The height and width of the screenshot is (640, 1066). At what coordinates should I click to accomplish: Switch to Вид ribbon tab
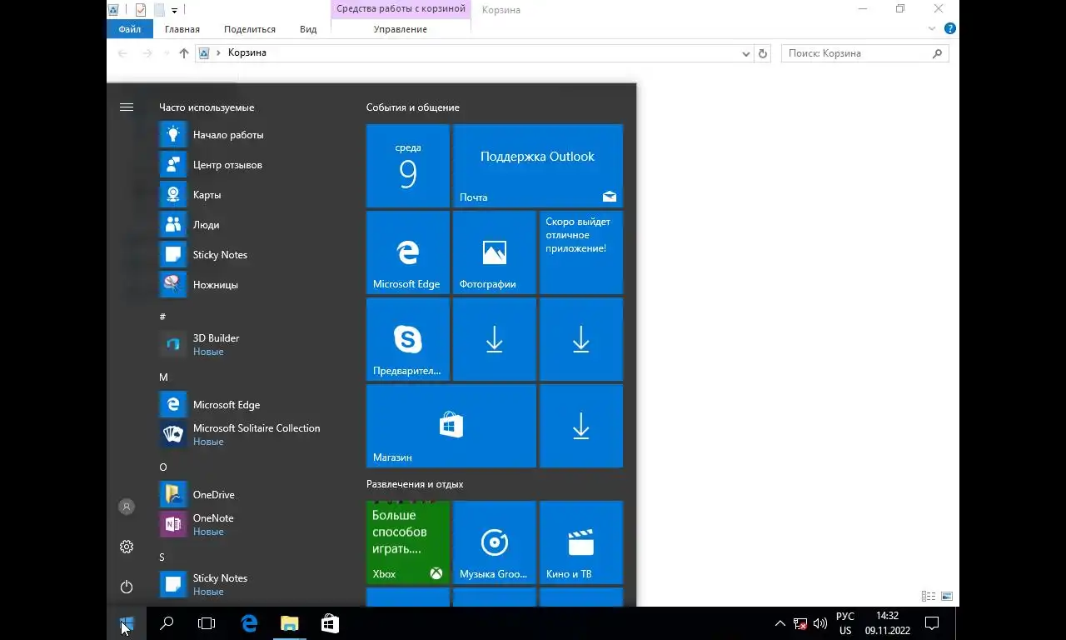point(308,29)
